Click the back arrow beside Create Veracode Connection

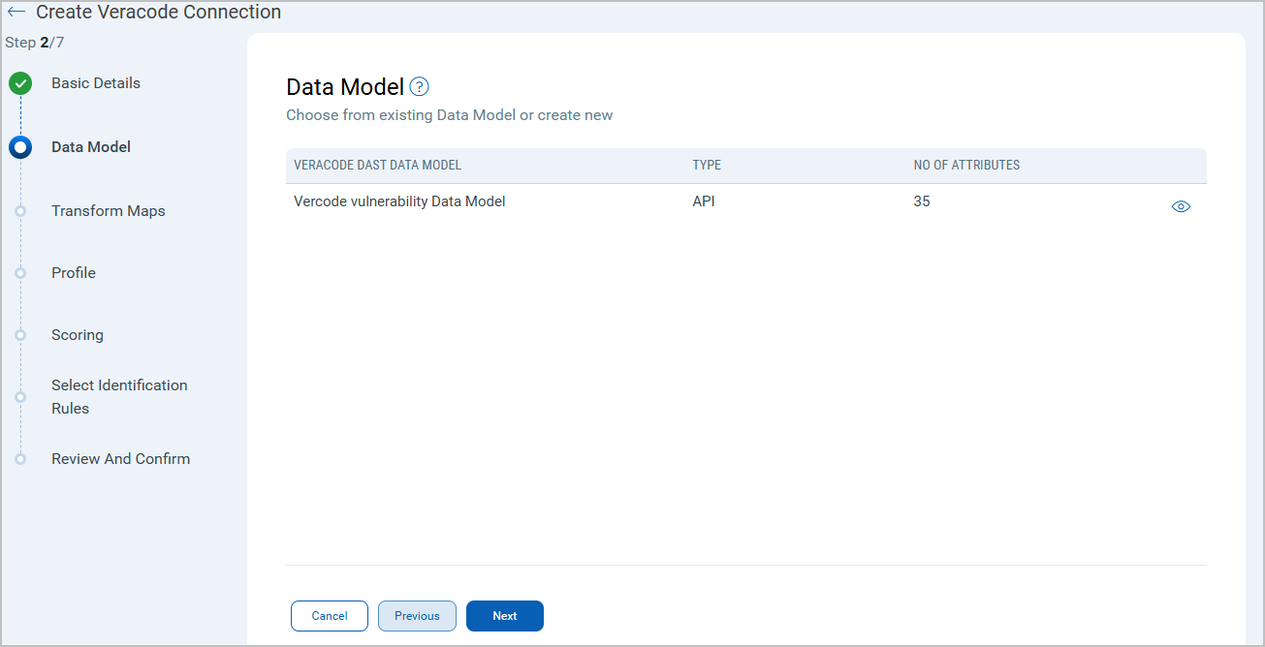(x=16, y=13)
